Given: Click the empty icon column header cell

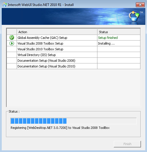Looking at the screenshot, I should 12,32.
